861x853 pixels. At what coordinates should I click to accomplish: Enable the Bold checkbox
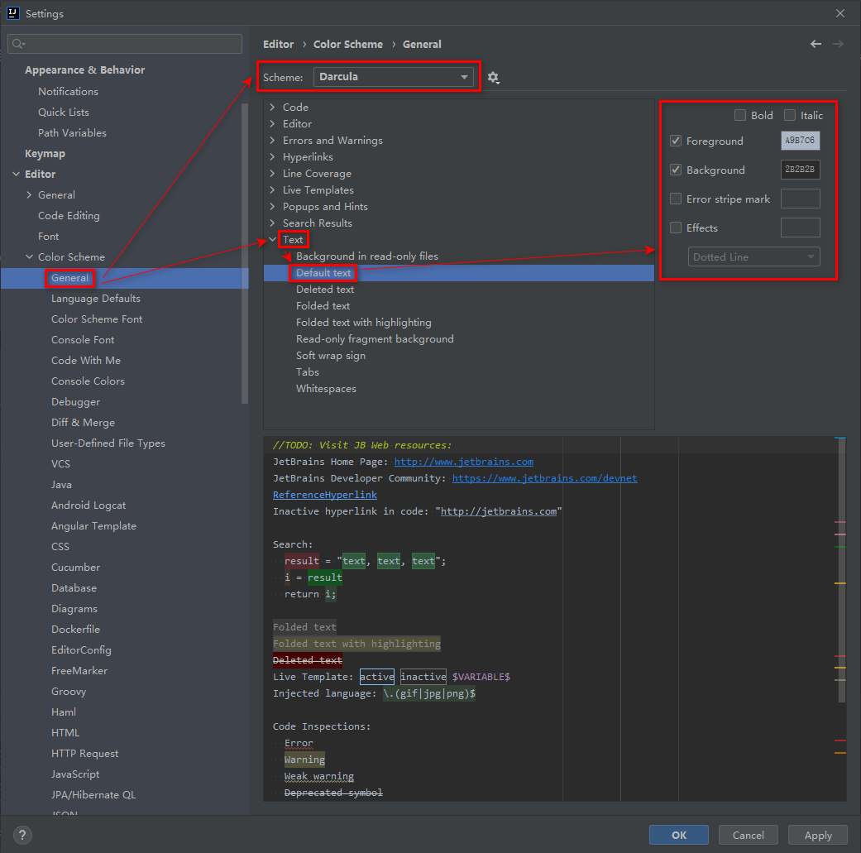coord(740,115)
